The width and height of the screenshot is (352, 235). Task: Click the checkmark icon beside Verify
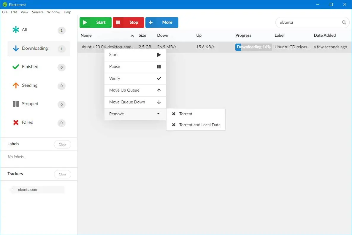pyautogui.click(x=159, y=79)
